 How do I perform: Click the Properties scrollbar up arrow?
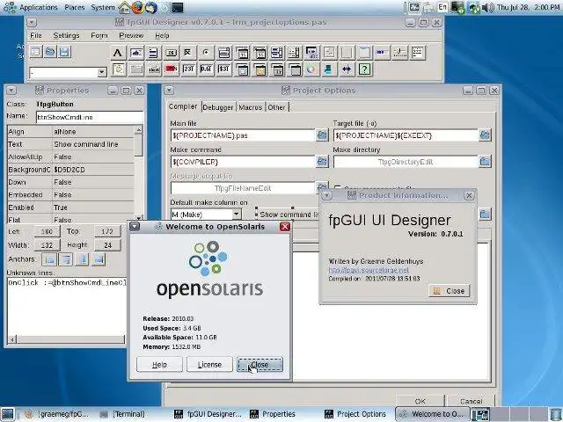tap(139, 129)
